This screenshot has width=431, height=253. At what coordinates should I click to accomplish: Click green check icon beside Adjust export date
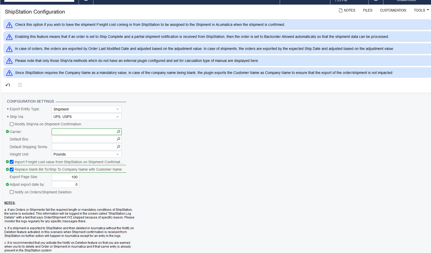tap(7, 184)
